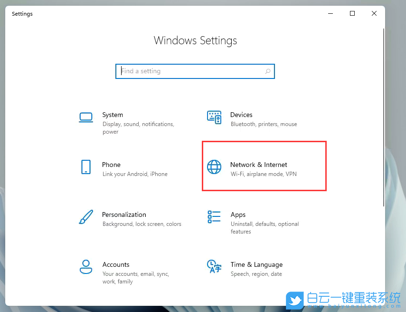The width and height of the screenshot is (406, 312).
Task: Select the Time & Language icon
Action: [x=214, y=267]
